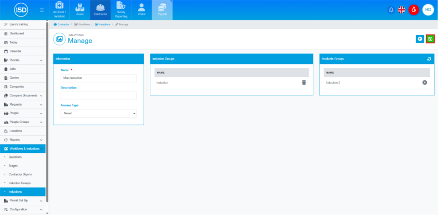Toggle the hamburger sidebar menu
The width and height of the screenshot is (438, 215).
[42, 10]
